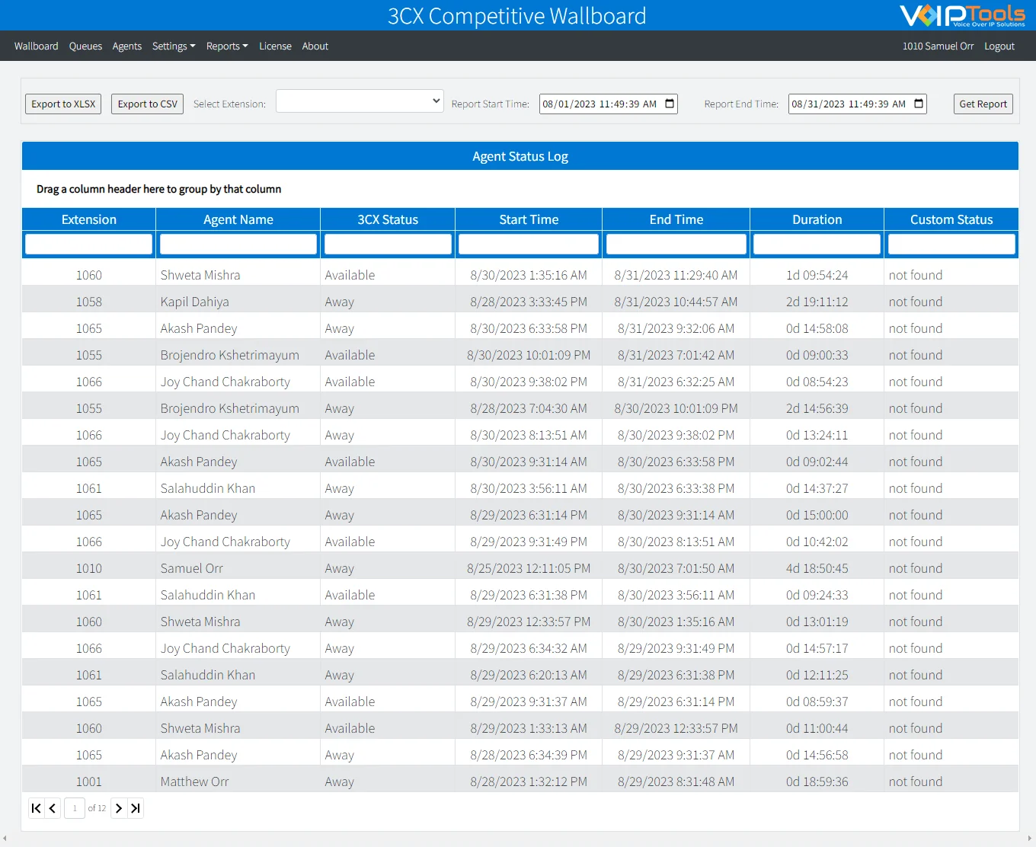1036x847 pixels.
Task: Click the page number input box
Action: point(75,808)
